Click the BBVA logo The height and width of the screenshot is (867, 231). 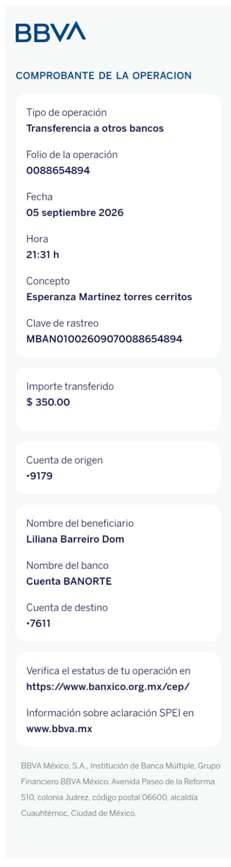[51, 32]
